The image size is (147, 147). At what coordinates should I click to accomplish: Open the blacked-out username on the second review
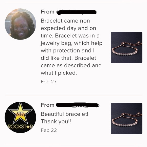[78, 105]
